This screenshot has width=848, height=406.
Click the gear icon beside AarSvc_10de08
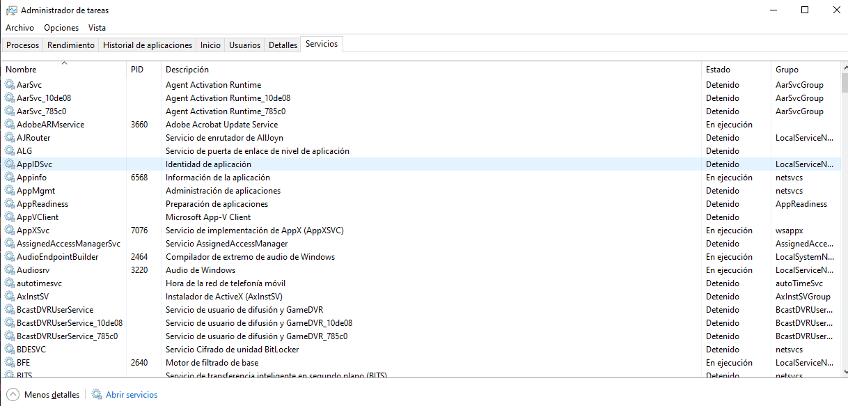tap(10, 98)
